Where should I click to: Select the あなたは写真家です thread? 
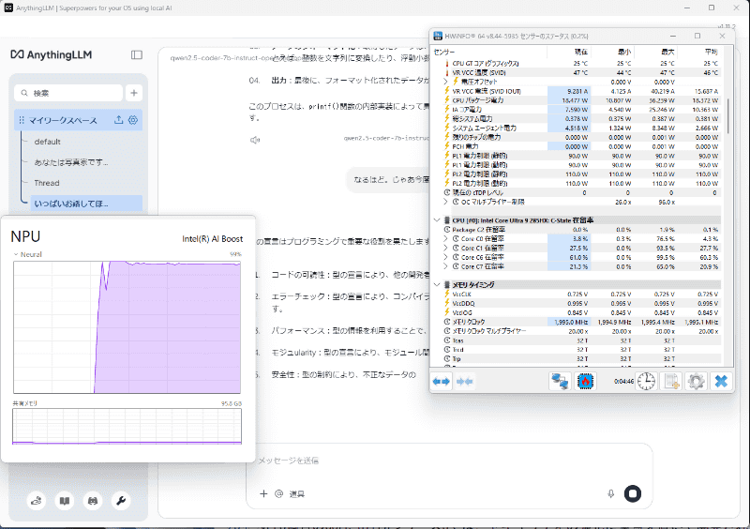click(x=71, y=162)
